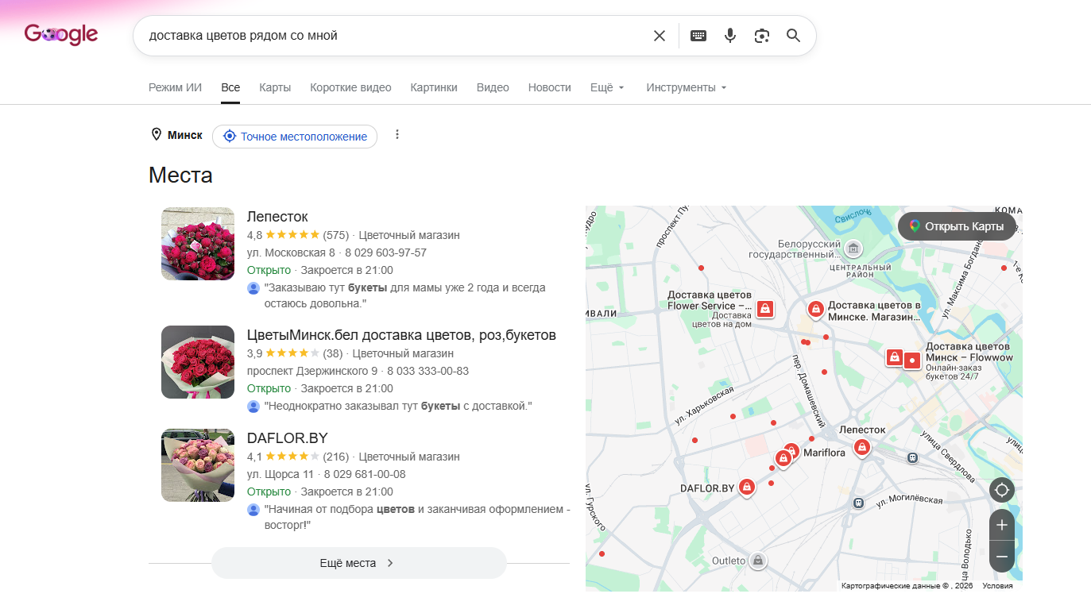The width and height of the screenshot is (1091, 613).
Task: Zoom in the map with plus
Action: point(1002,525)
